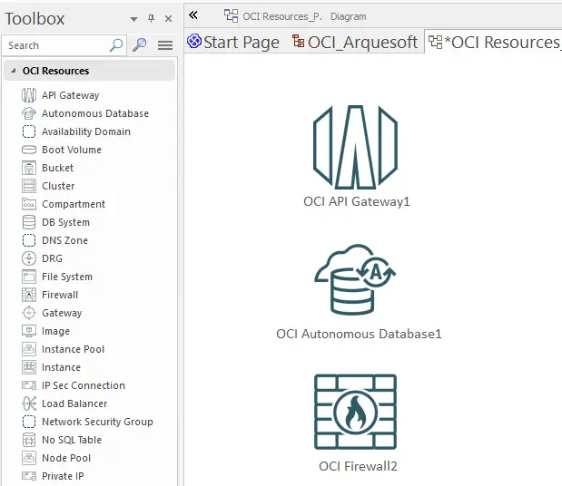Screen dimensions: 562x486
Task: Click the DB System toolbox icon
Action: coord(28,222)
